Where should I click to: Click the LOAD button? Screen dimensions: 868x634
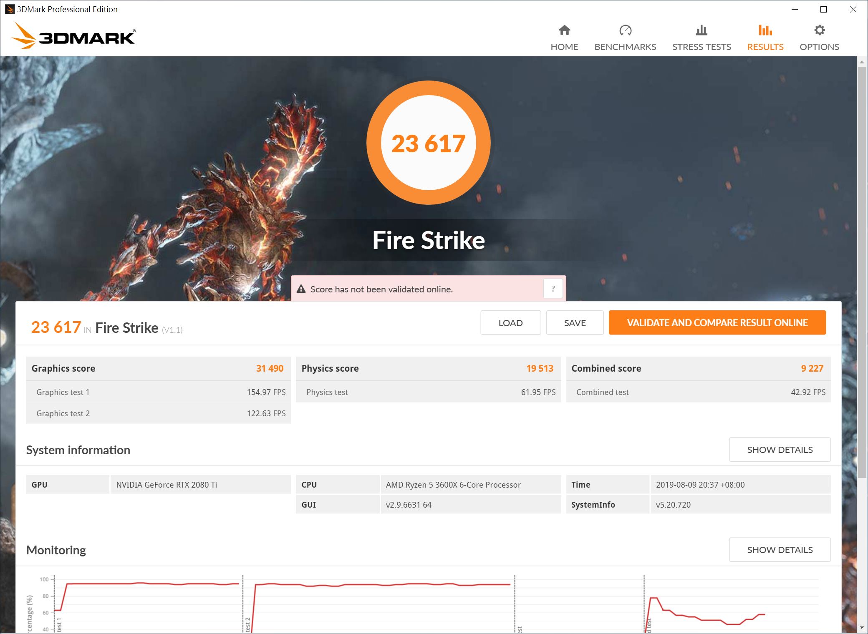pos(510,322)
